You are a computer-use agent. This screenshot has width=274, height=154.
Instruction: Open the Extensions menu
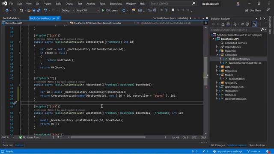pos(116,3)
